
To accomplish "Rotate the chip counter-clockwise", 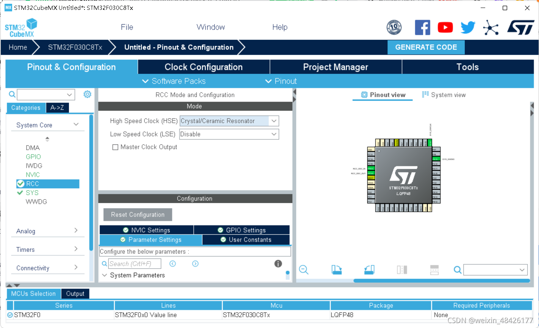I will (369, 270).
